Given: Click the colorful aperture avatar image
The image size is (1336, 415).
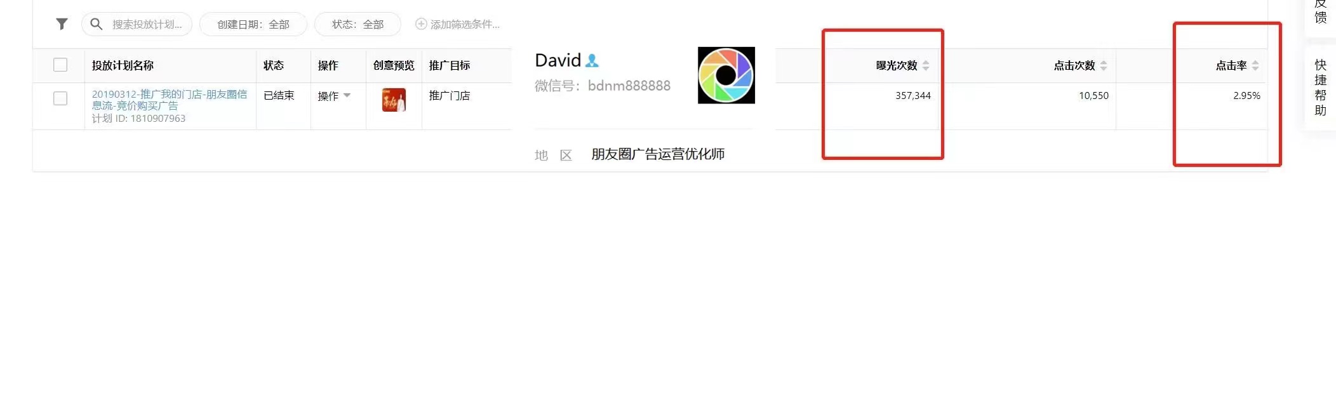Looking at the screenshot, I should [x=726, y=75].
